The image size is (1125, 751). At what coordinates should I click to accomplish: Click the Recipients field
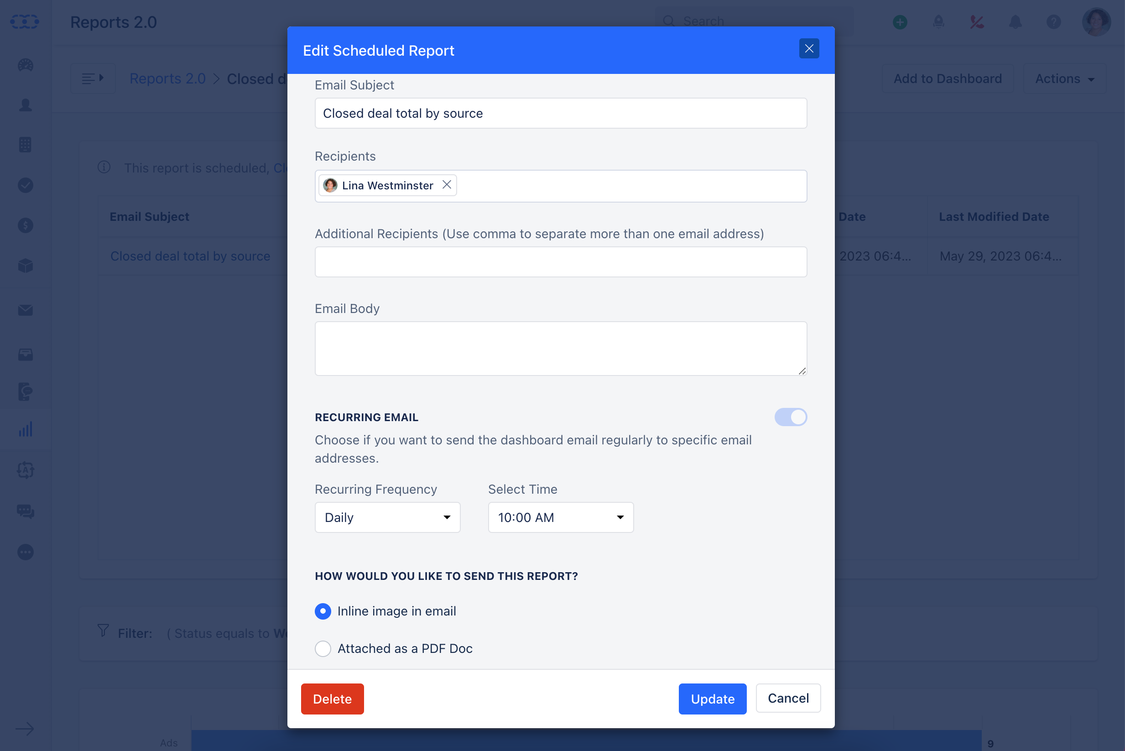pos(561,186)
